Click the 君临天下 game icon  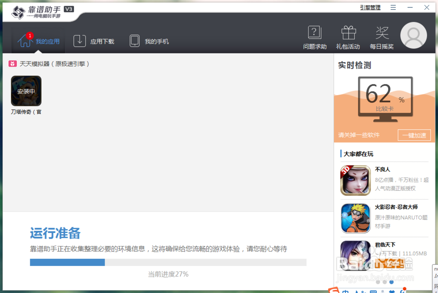[355, 256]
